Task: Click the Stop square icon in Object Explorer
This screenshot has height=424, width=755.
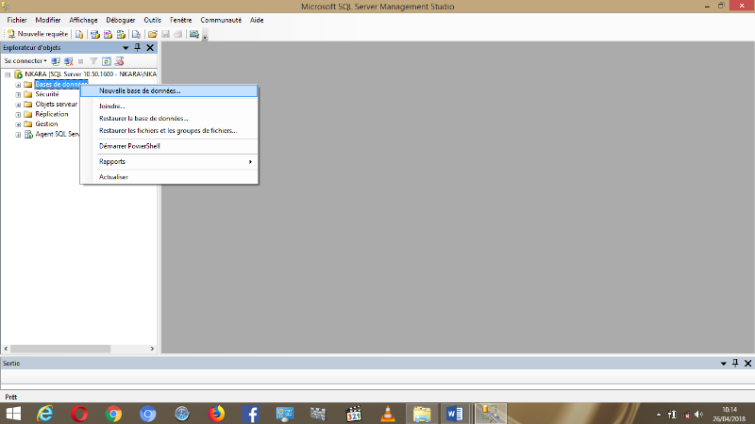Action: point(81,61)
